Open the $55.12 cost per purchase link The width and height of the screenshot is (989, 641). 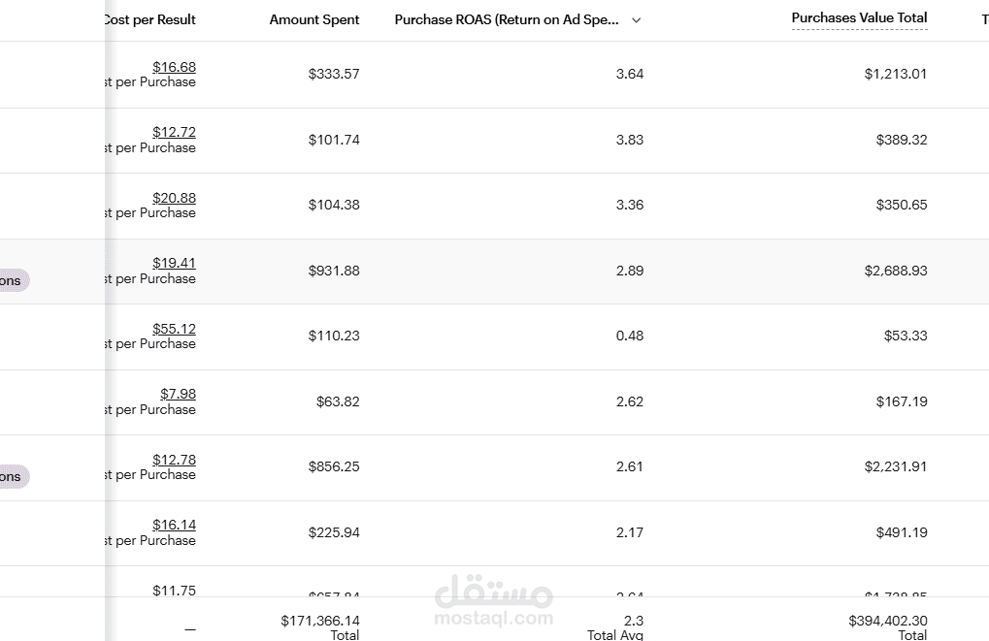click(x=174, y=329)
